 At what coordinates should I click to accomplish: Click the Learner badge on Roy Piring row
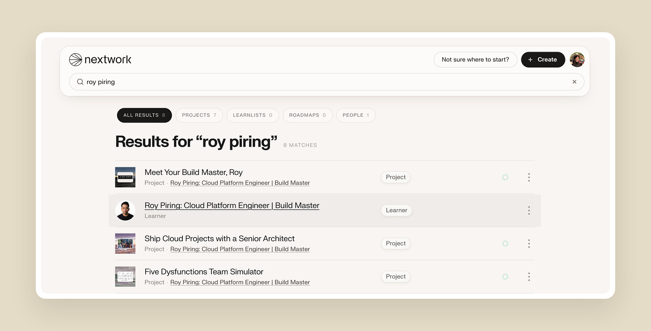[397, 210]
